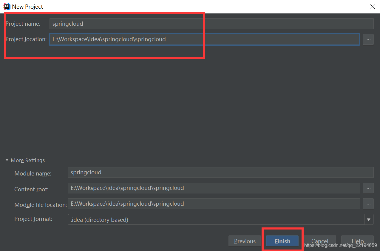The height and width of the screenshot is (251, 380).
Task: Click the Help button
Action: (x=357, y=241)
